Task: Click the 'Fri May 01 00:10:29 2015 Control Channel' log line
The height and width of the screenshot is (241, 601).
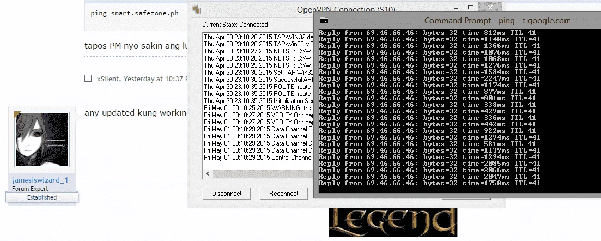Action: [258, 158]
